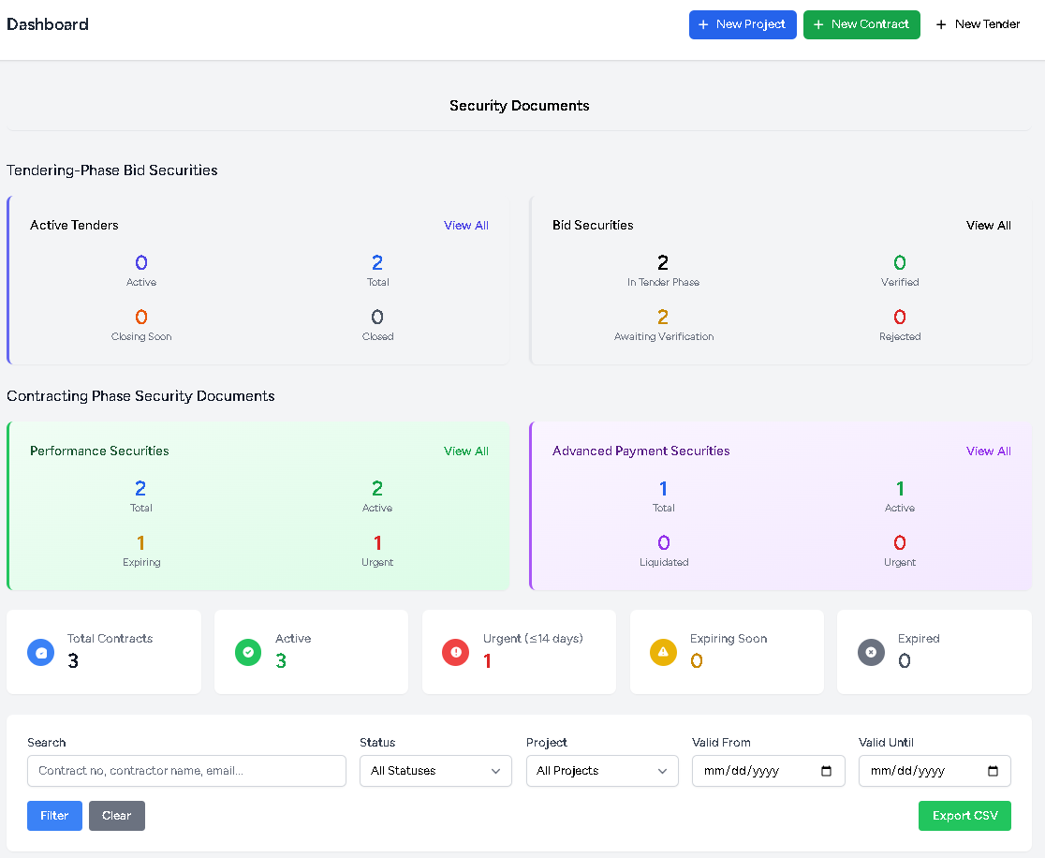The height and width of the screenshot is (858, 1045).
Task: Reset the filters with the Clear button
Action: coord(117,816)
